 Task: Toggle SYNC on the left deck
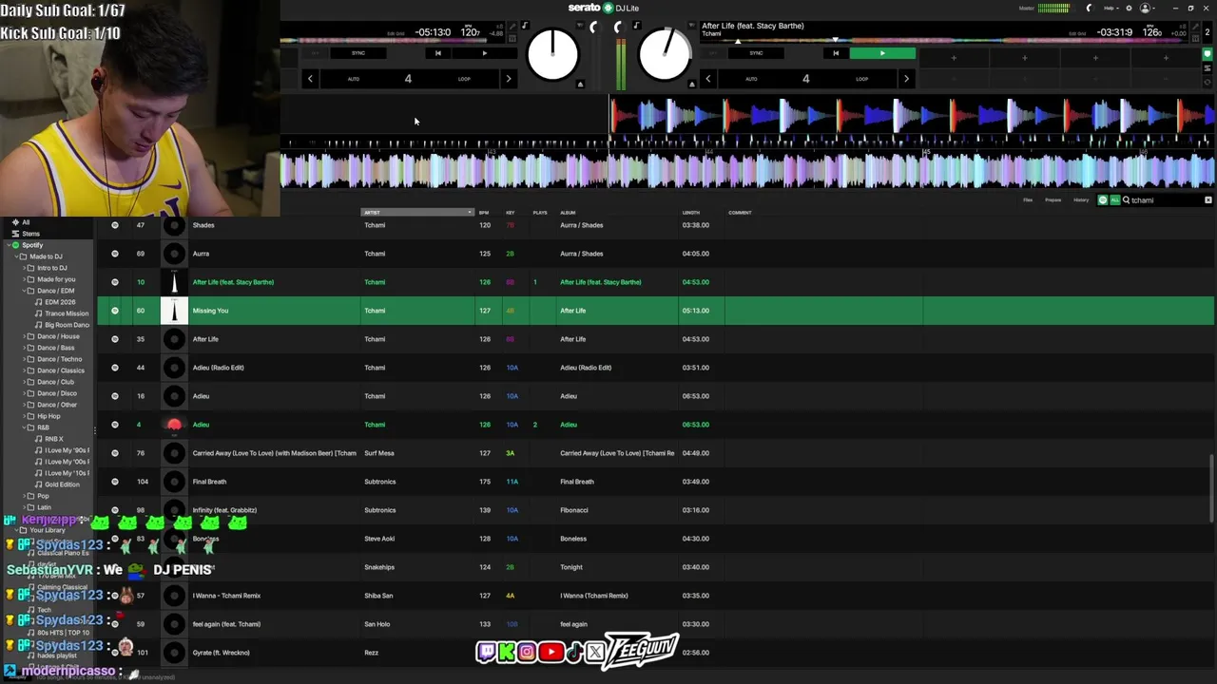[x=358, y=53]
